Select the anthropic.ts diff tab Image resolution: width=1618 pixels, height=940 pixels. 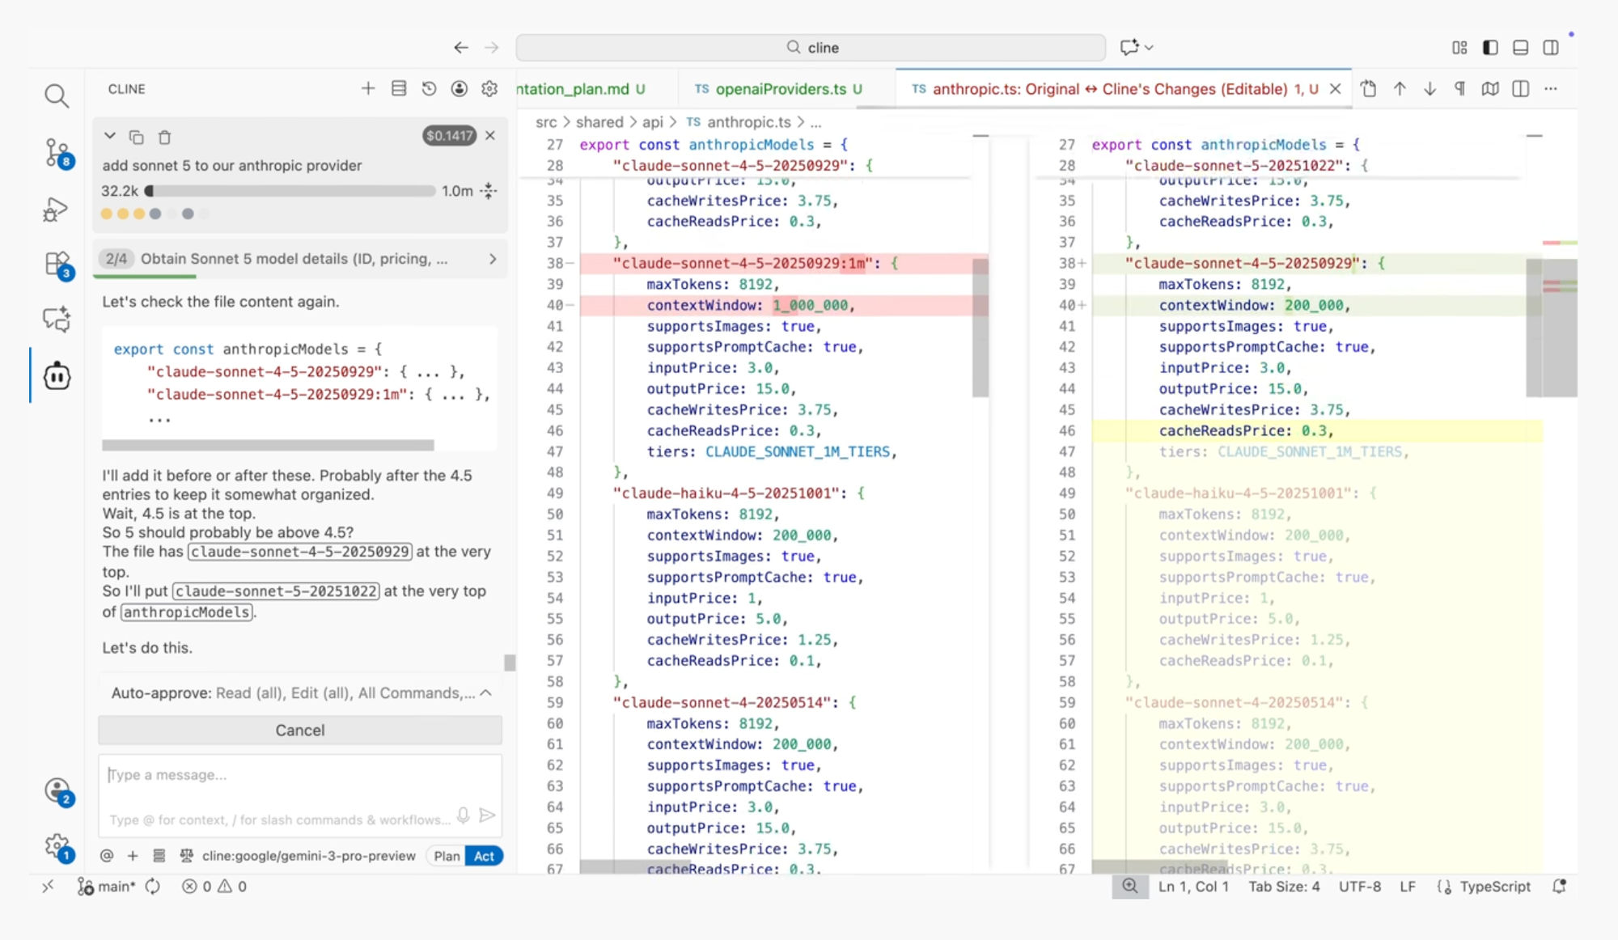coord(1108,89)
